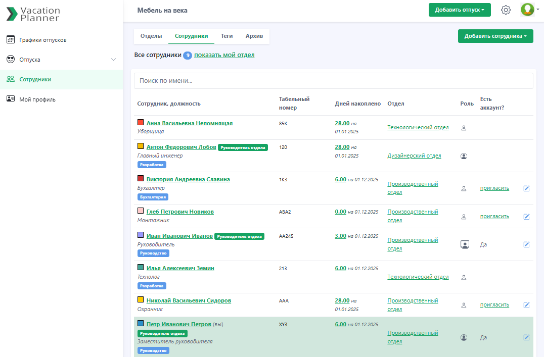Image resolution: width=544 pixels, height=357 pixels.
Task: Click the Графики отпусков calendar icon
Action: 11,40
